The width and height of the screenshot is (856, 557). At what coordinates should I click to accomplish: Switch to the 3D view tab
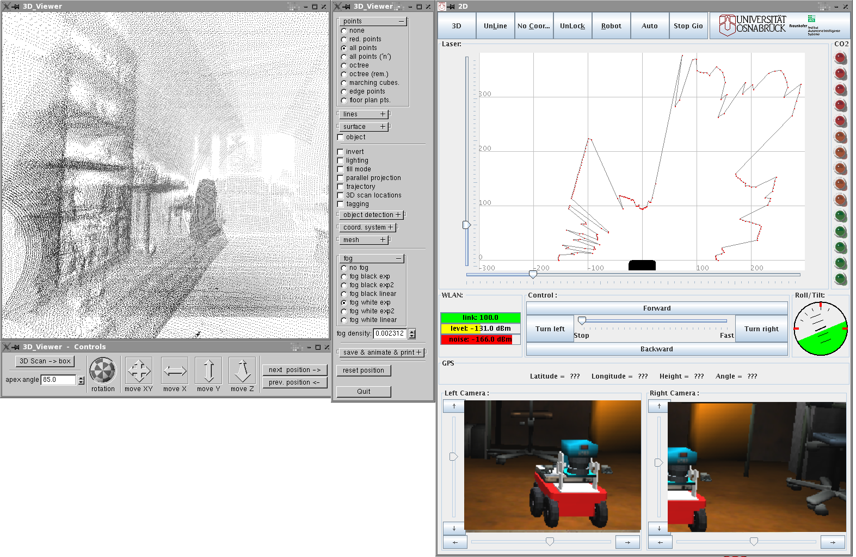click(457, 26)
